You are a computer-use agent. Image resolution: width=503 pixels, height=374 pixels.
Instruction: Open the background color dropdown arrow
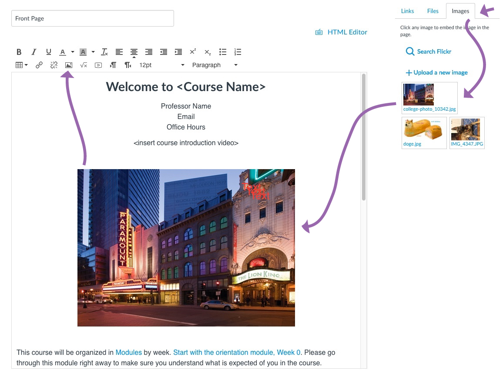[93, 52]
